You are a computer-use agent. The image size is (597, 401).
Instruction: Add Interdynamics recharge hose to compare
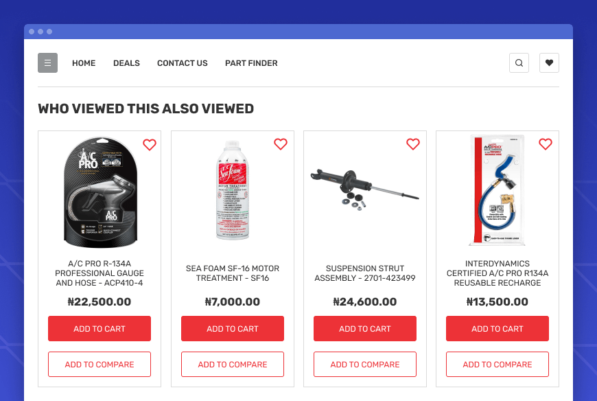click(497, 365)
